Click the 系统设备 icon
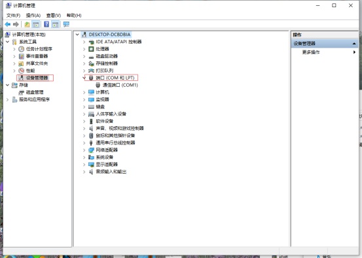This screenshot has height=258, width=362. [91, 157]
